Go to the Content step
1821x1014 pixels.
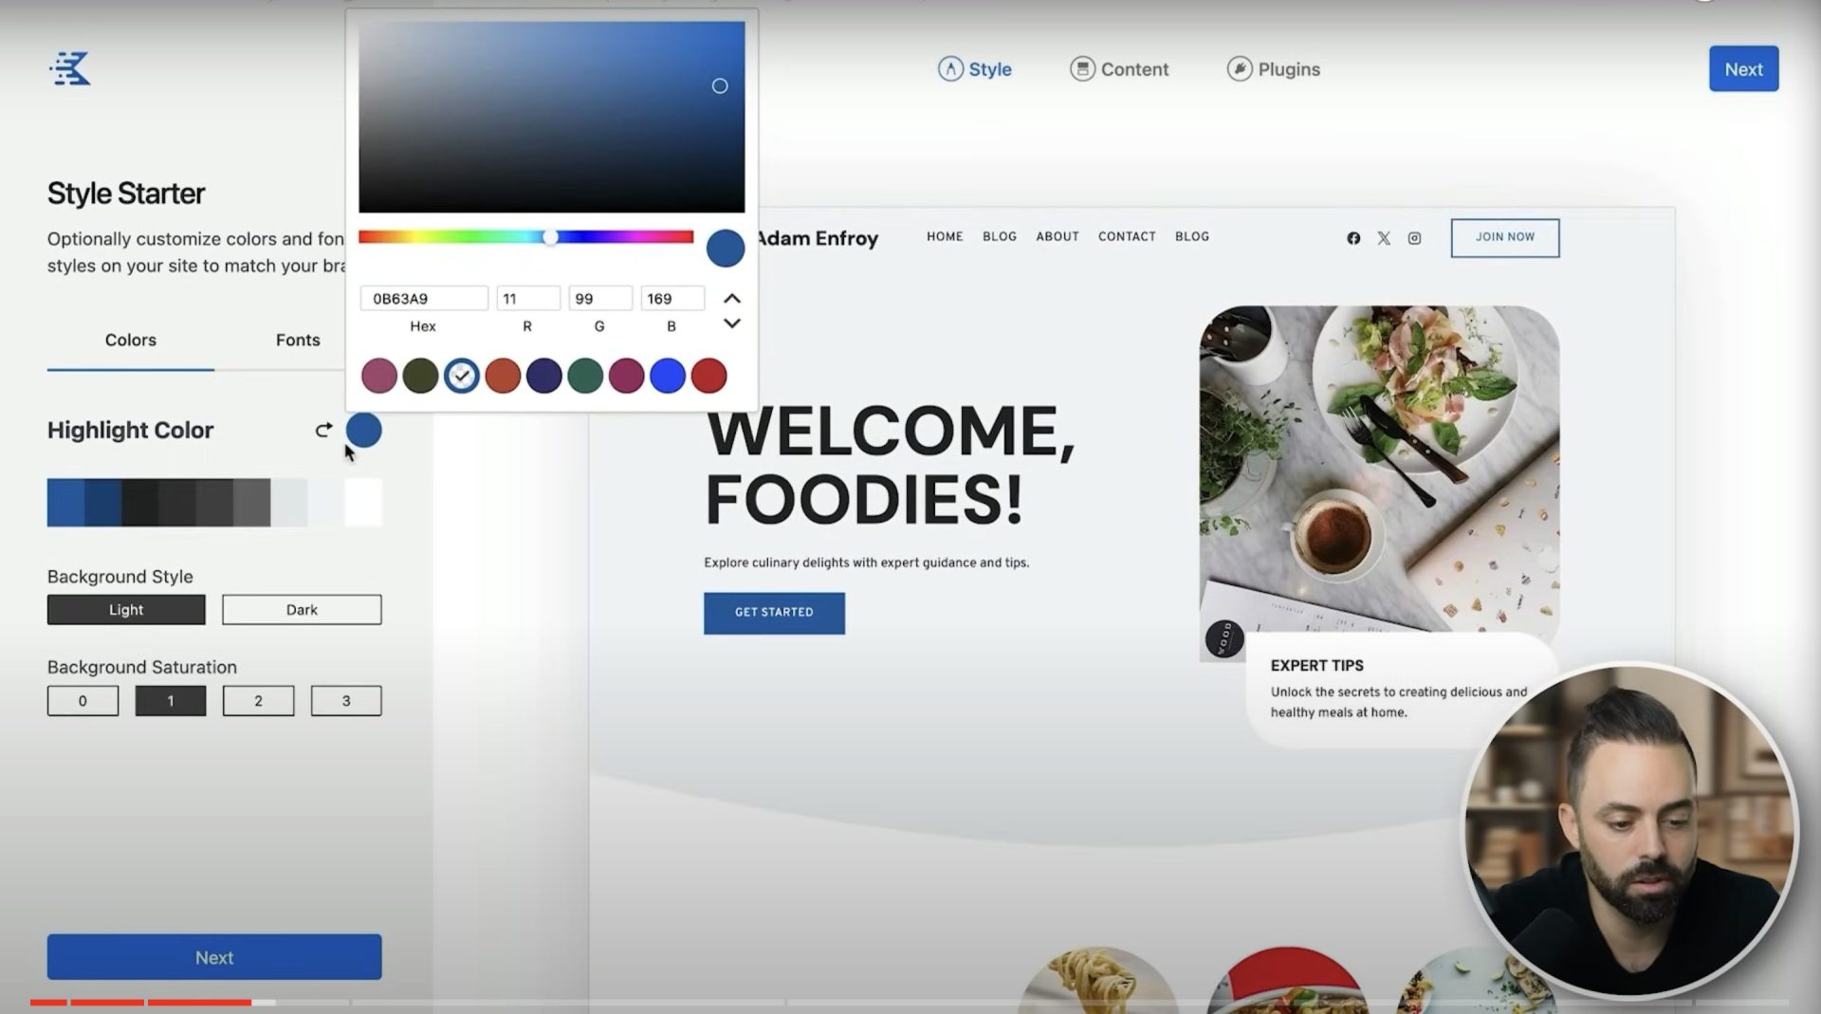pyautogui.click(x=1119, y=69)
